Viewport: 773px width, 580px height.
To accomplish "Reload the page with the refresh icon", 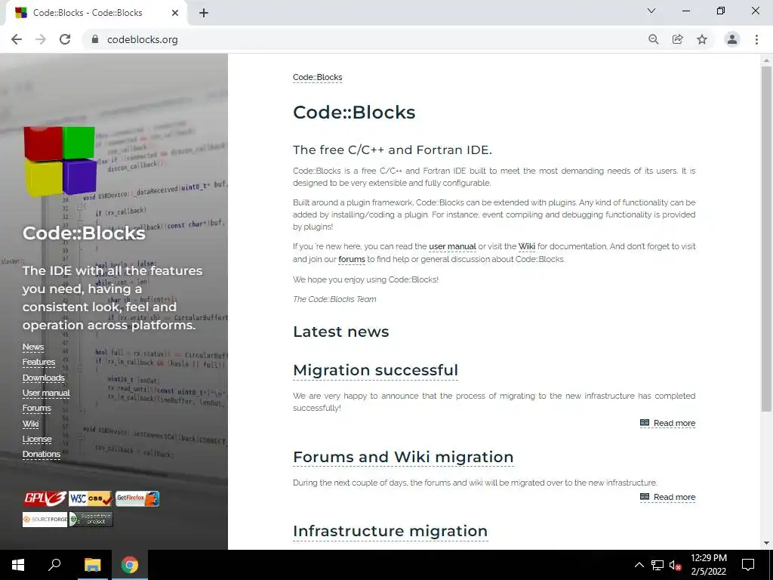I will (x=65, y=39).
